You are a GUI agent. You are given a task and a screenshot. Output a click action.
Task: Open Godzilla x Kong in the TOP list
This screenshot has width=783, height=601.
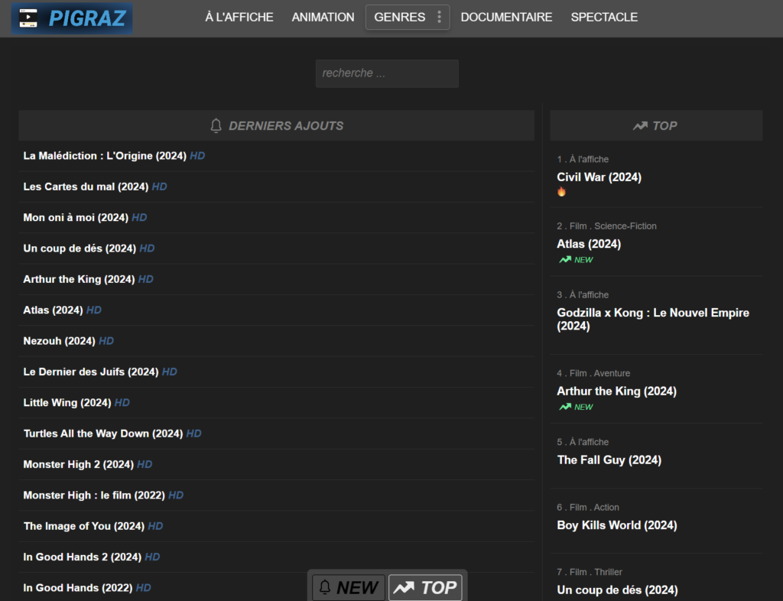coord(653,319)
